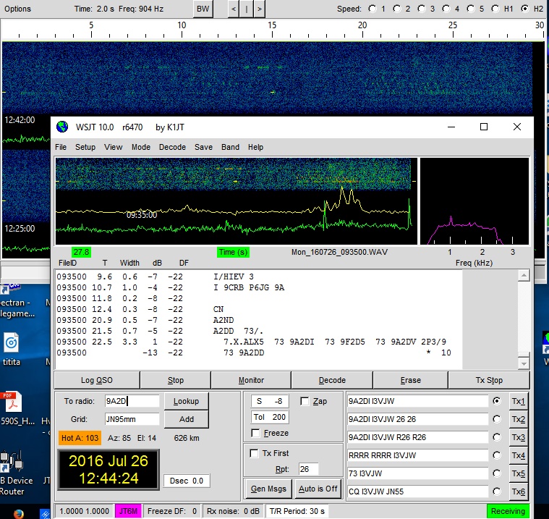Viewport: 549px width, 519px height.
Task: Click the To radio input field
Action: 132,401
